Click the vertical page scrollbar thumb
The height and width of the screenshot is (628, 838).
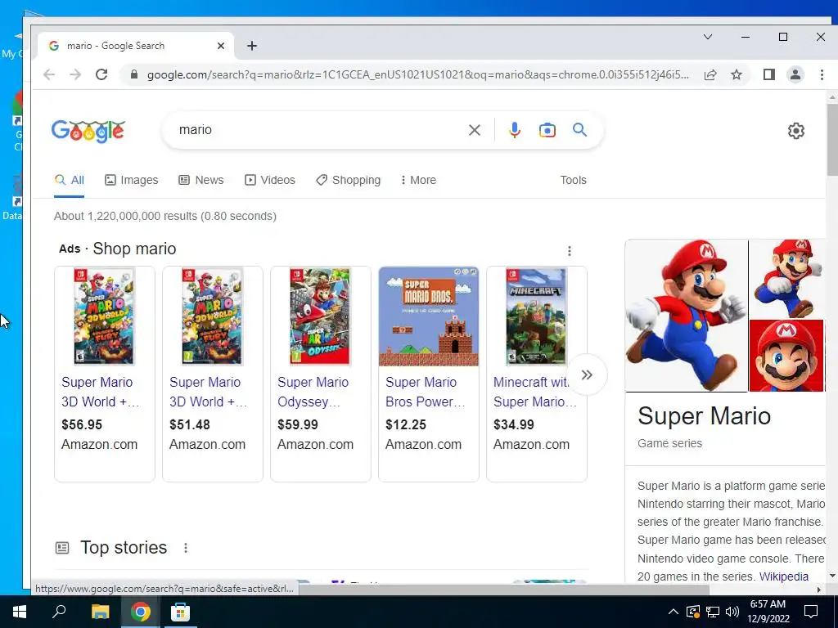(831, 139)
